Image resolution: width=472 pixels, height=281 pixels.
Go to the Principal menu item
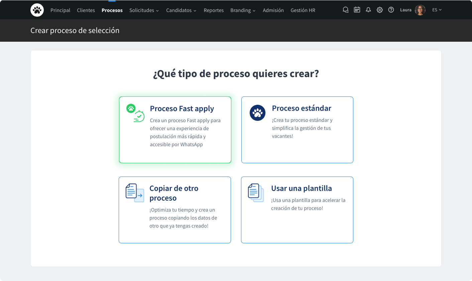tap(60, 10)
